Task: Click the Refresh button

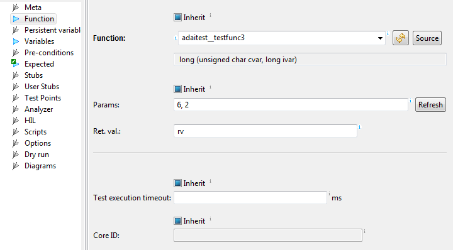Action: (x=430, y=105)
